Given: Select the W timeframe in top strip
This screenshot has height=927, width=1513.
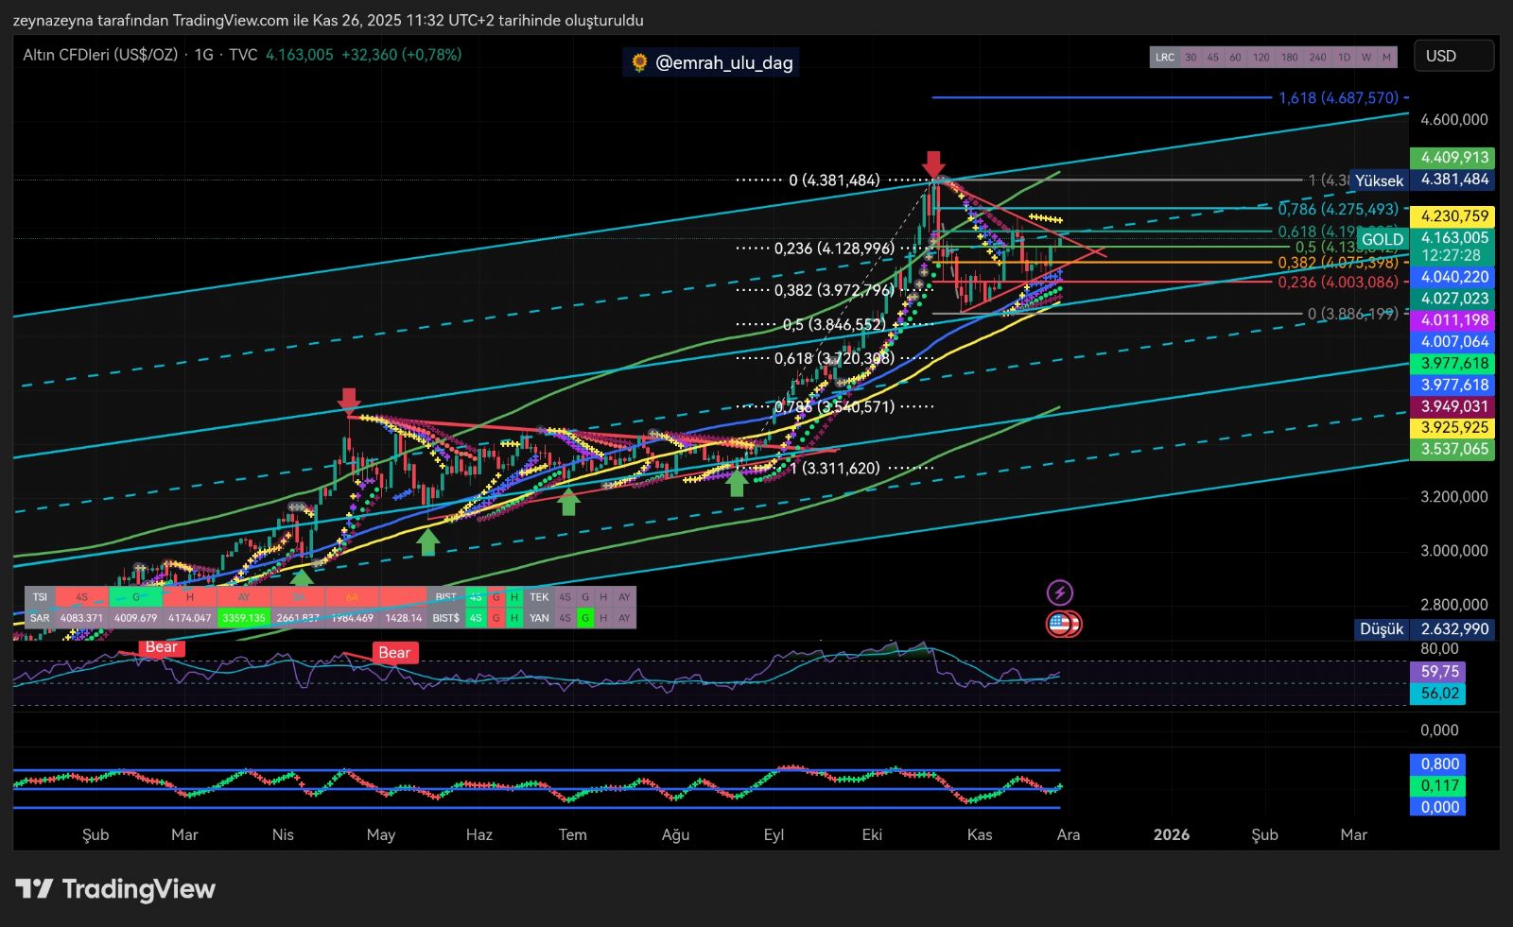Looking at the screenshot, I should point(1366,58).
